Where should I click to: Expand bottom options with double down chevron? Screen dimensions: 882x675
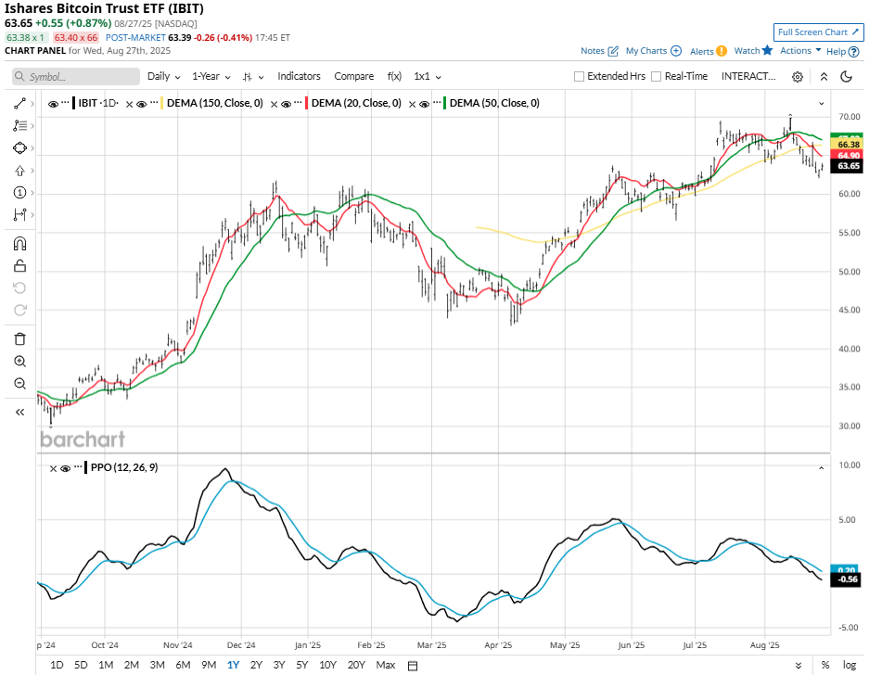point(799,666)
